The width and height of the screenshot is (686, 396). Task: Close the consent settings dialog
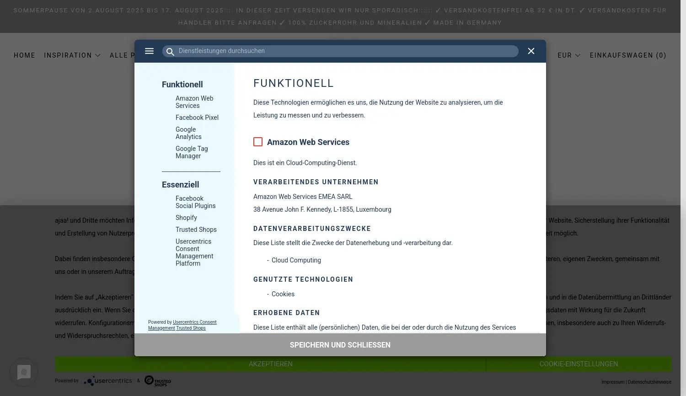click(x=531, y=51)
